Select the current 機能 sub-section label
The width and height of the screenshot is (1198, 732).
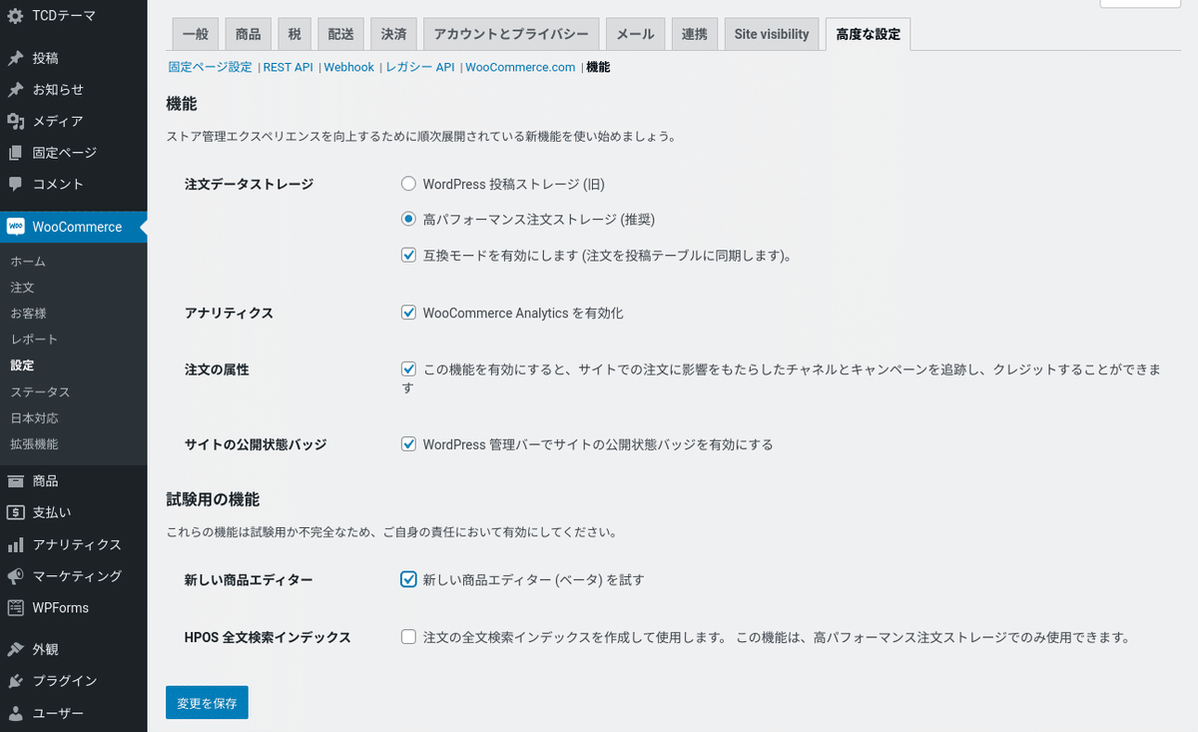(x=598, y=67)
